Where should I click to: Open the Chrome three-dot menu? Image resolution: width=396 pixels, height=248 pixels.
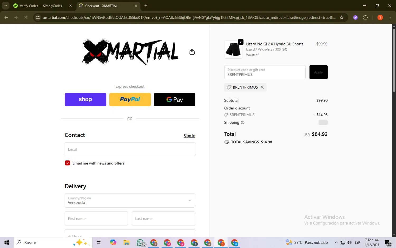coord(390,17)
